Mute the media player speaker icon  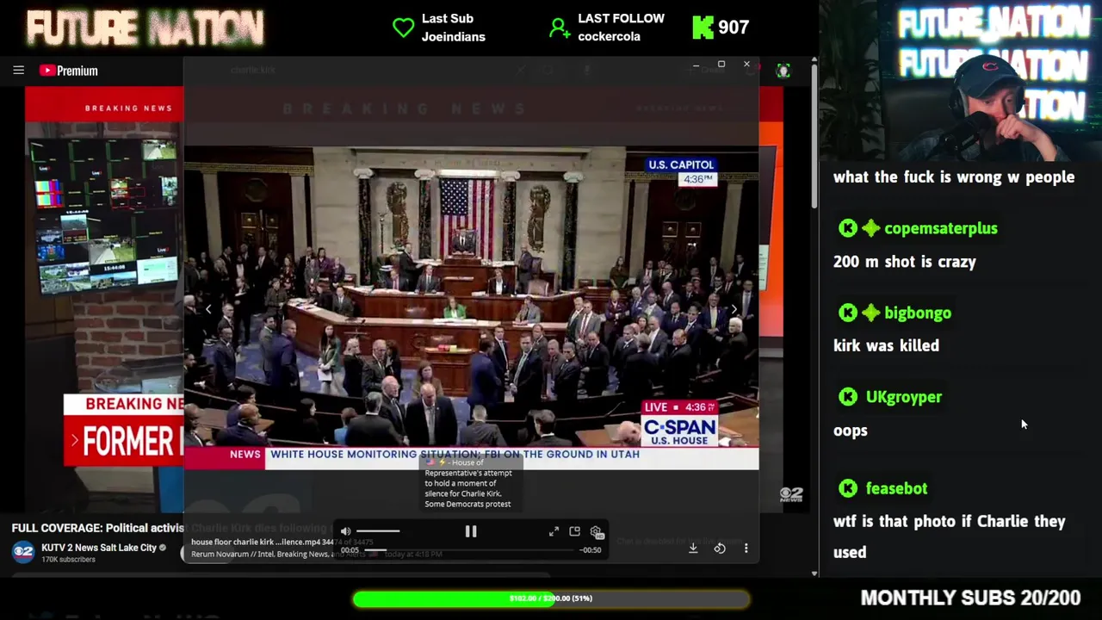345,531
